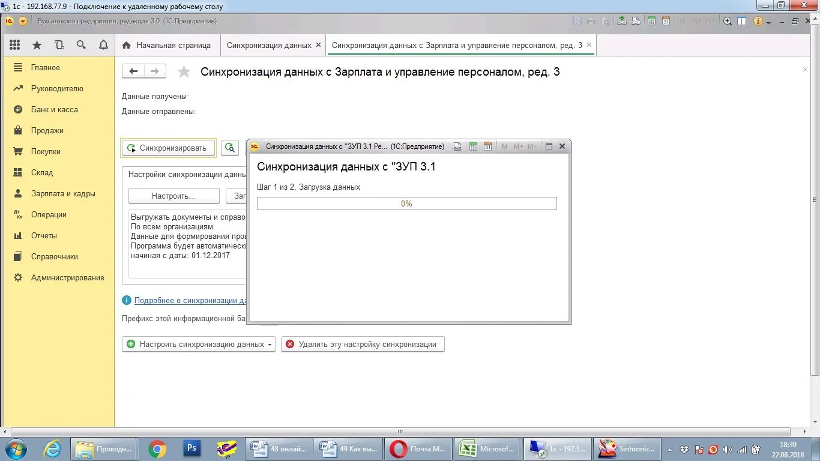
Task: Open Настроить синхронизацию данных dropdown
Action: click(199, 344)
